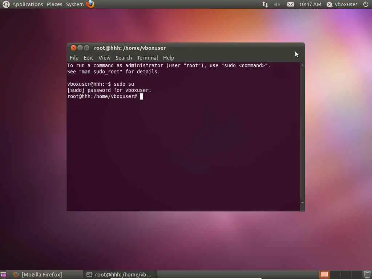The width and height of the screenshot is (372, 279).
Task: Select the root@hhh terminal taskbar button
Action: 120,275
